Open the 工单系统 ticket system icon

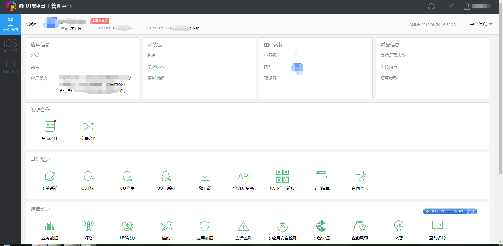50,176
